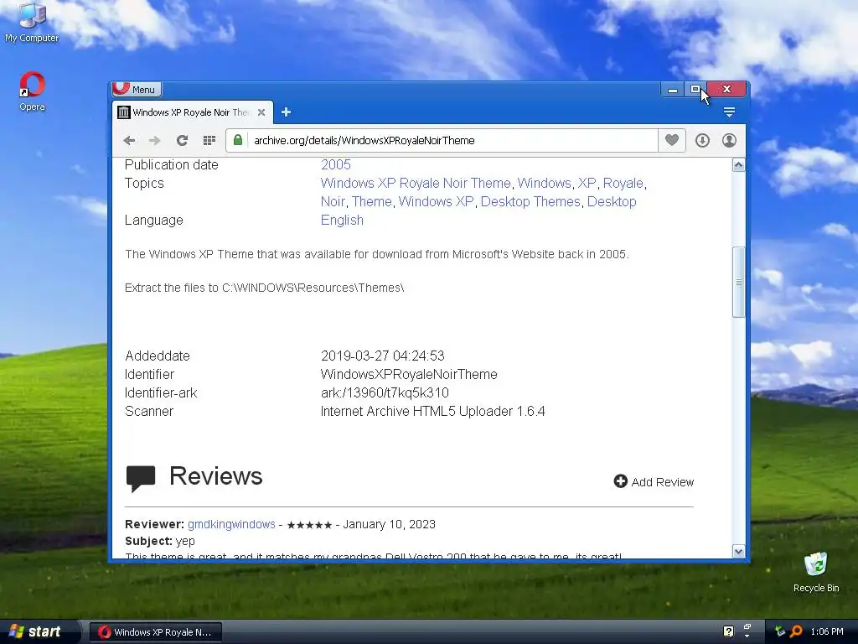Close the Windows XP Royale Noir tab
Viewport: 858px width, 644px height.
pos(261,112)
